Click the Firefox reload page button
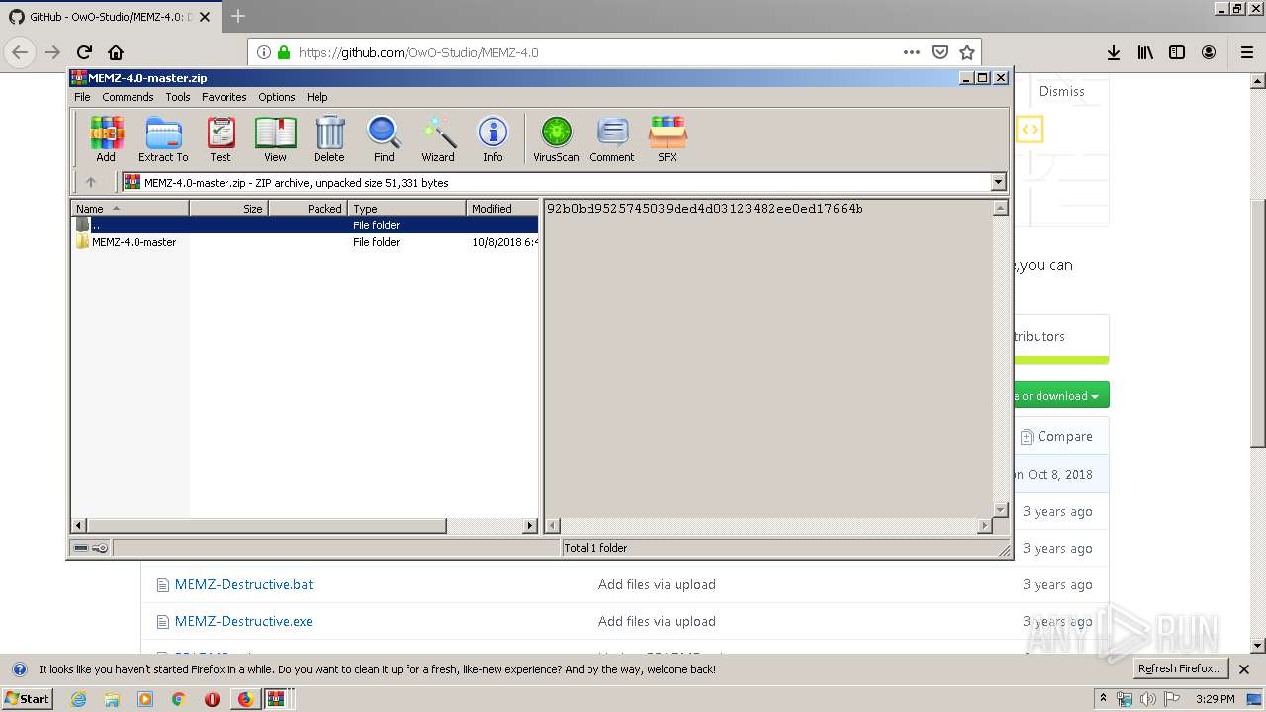This screenshot has width=1266, height=712. pyautogui.click(x=84, y=52)
